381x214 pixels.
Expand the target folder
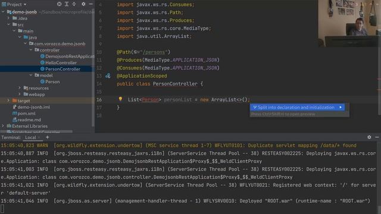(x=8, y=100)
